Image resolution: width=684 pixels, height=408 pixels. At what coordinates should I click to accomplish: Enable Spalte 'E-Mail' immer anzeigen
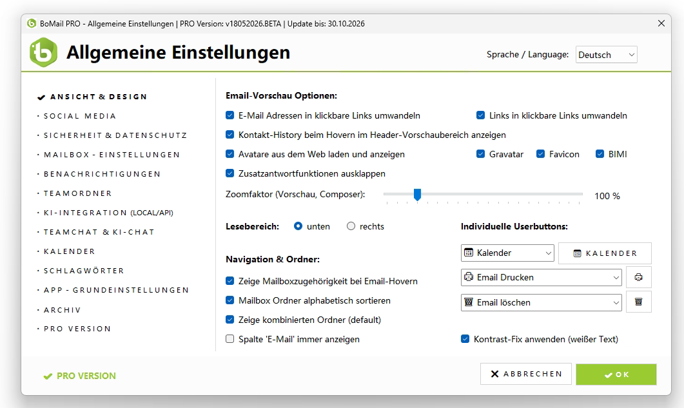tap(230, 339)
